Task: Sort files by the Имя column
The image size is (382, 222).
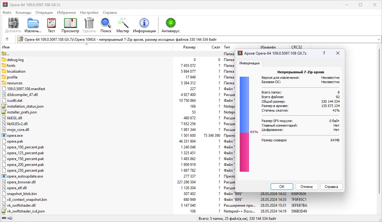Action: [86, 47]
